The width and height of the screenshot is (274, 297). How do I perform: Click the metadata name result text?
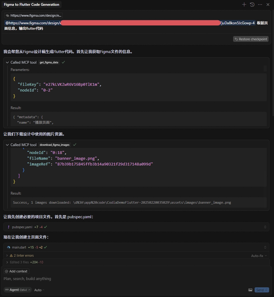pos(35,122)
